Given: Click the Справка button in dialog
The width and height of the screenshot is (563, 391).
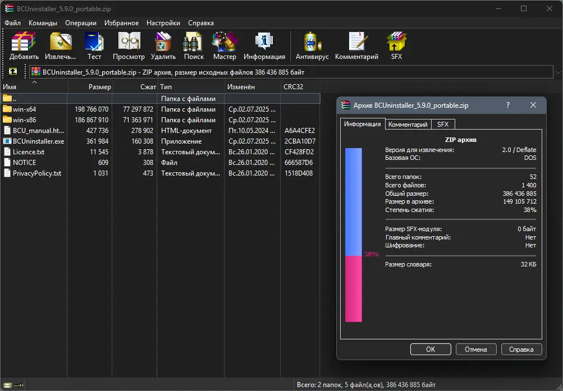Looking at the screenshot, I should (521, 349).
